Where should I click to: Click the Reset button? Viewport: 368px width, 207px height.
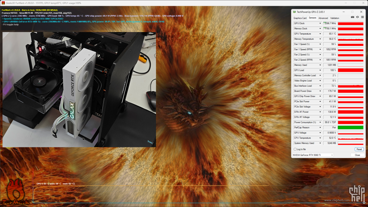click(x=359, y=149)
